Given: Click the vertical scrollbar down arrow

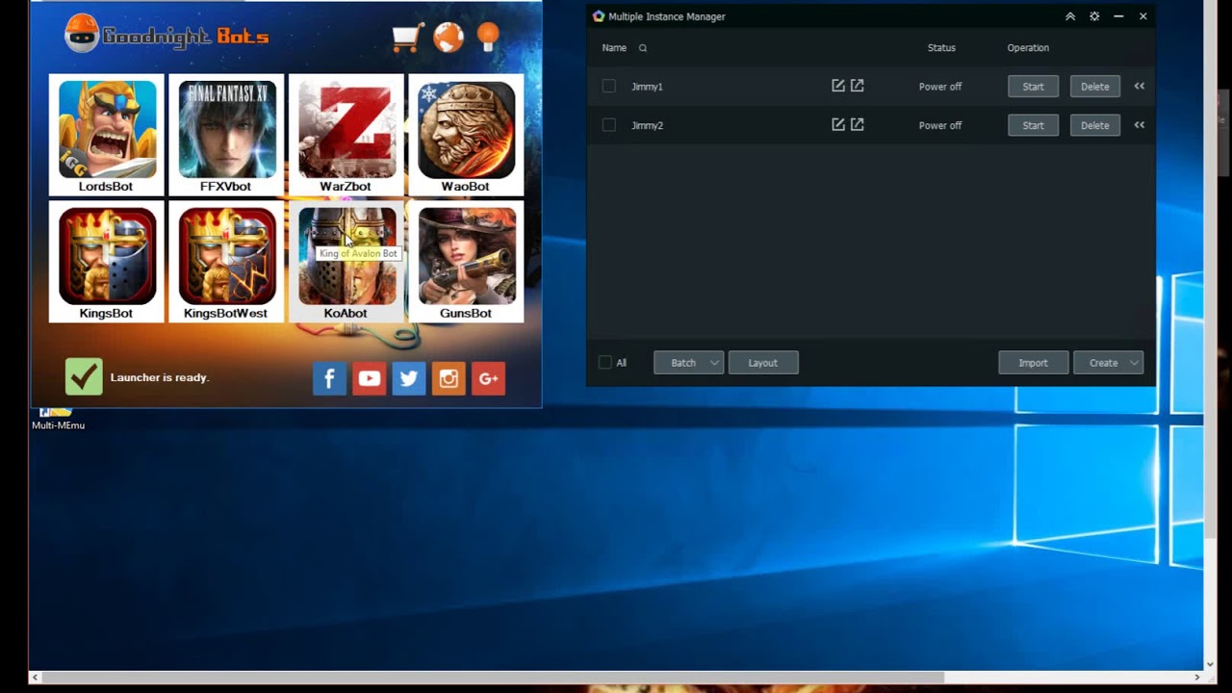Looking at the screenshot, I should 1210,664.
